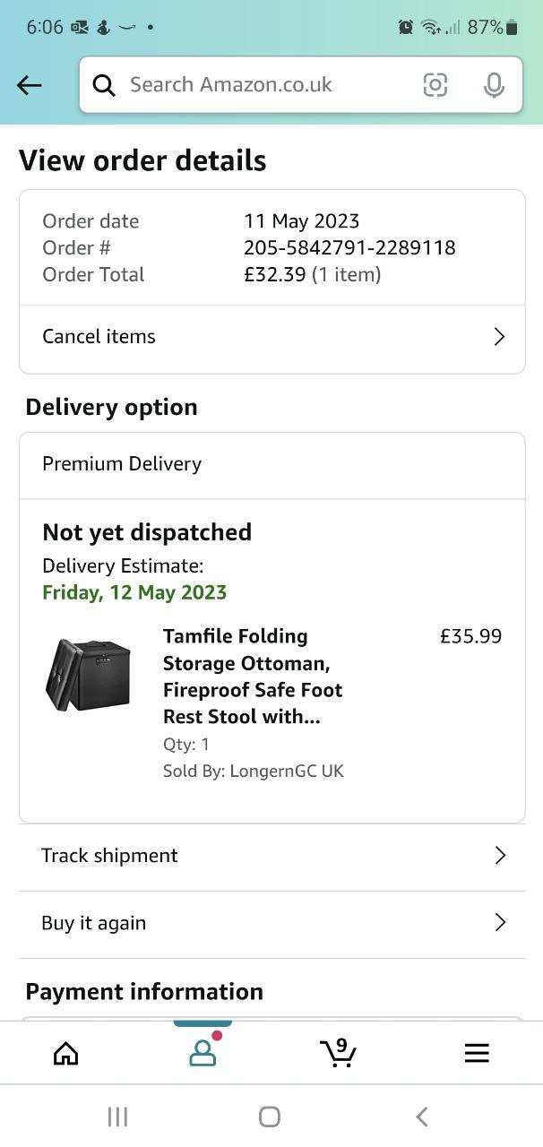Expand Buy it again chevron
This screenshot has height=1147, width=543.
tap(500, 923)
